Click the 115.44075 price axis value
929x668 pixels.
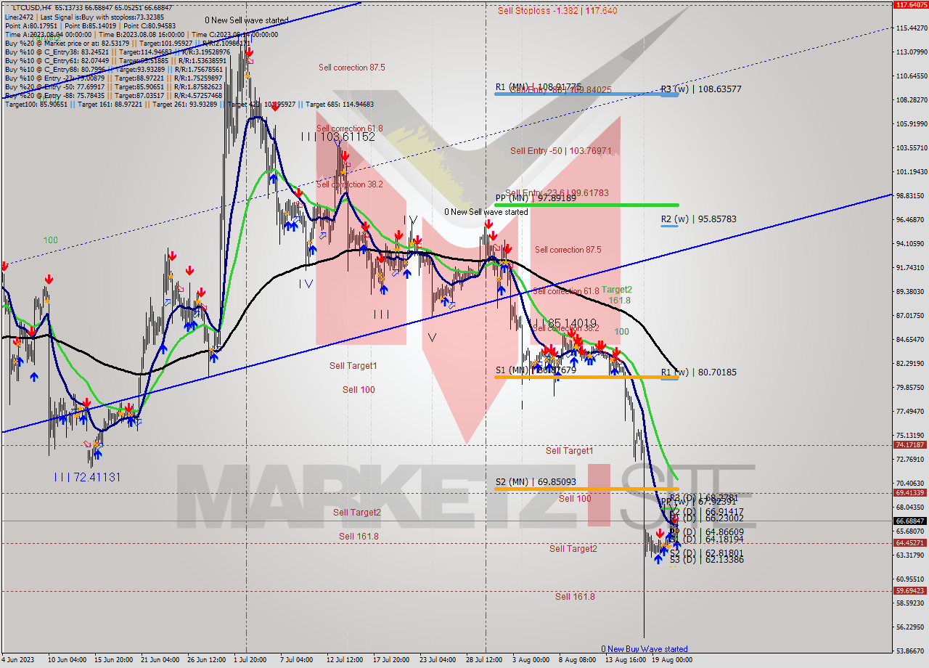pyautogui.click(x=912, y=28)
